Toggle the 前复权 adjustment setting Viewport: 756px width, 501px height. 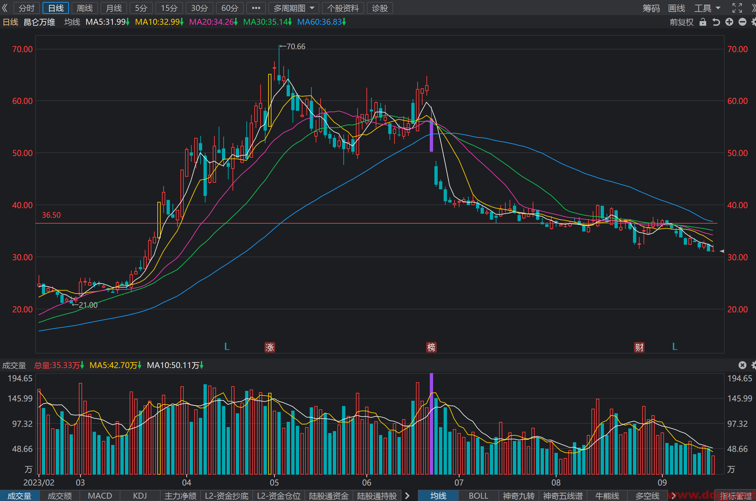click(681, 22)
